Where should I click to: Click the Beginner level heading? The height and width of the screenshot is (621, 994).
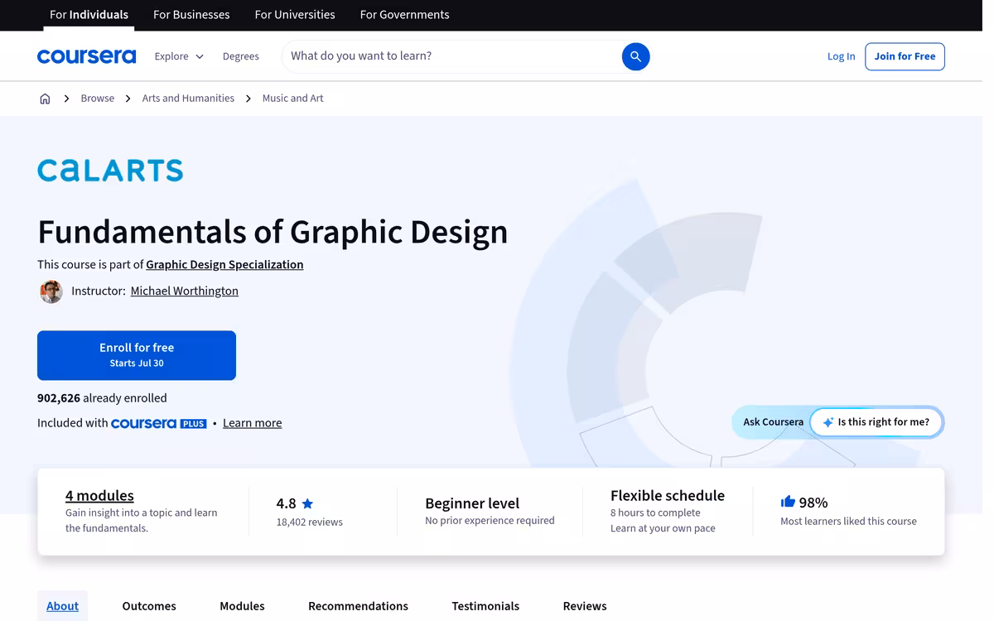coord(472,503)
